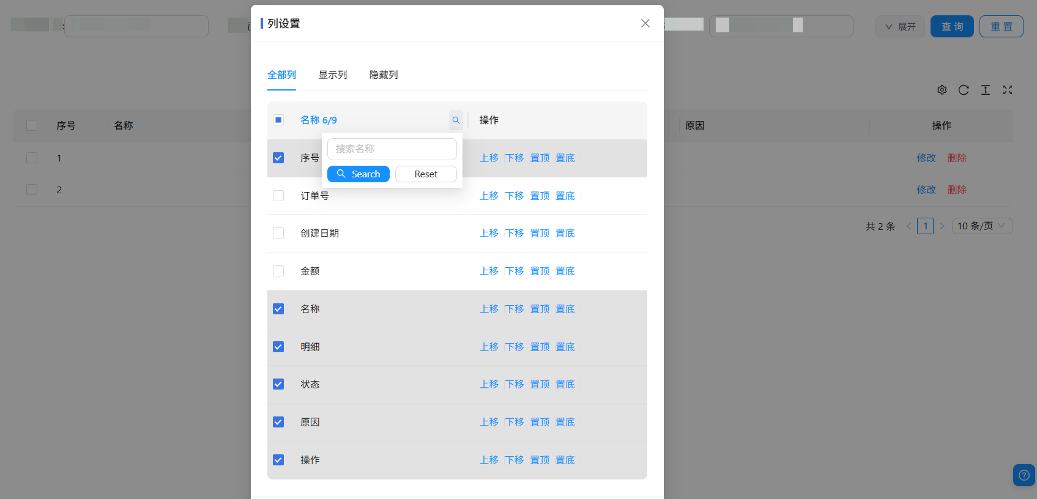Image resolution: width=1037 pixels, height=499 pixels.
Task: Click 置底 for 明细 row
Action: (x=565, y=347)
